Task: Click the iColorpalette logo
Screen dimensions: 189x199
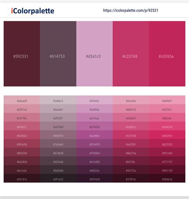Action: click(33, 11)
